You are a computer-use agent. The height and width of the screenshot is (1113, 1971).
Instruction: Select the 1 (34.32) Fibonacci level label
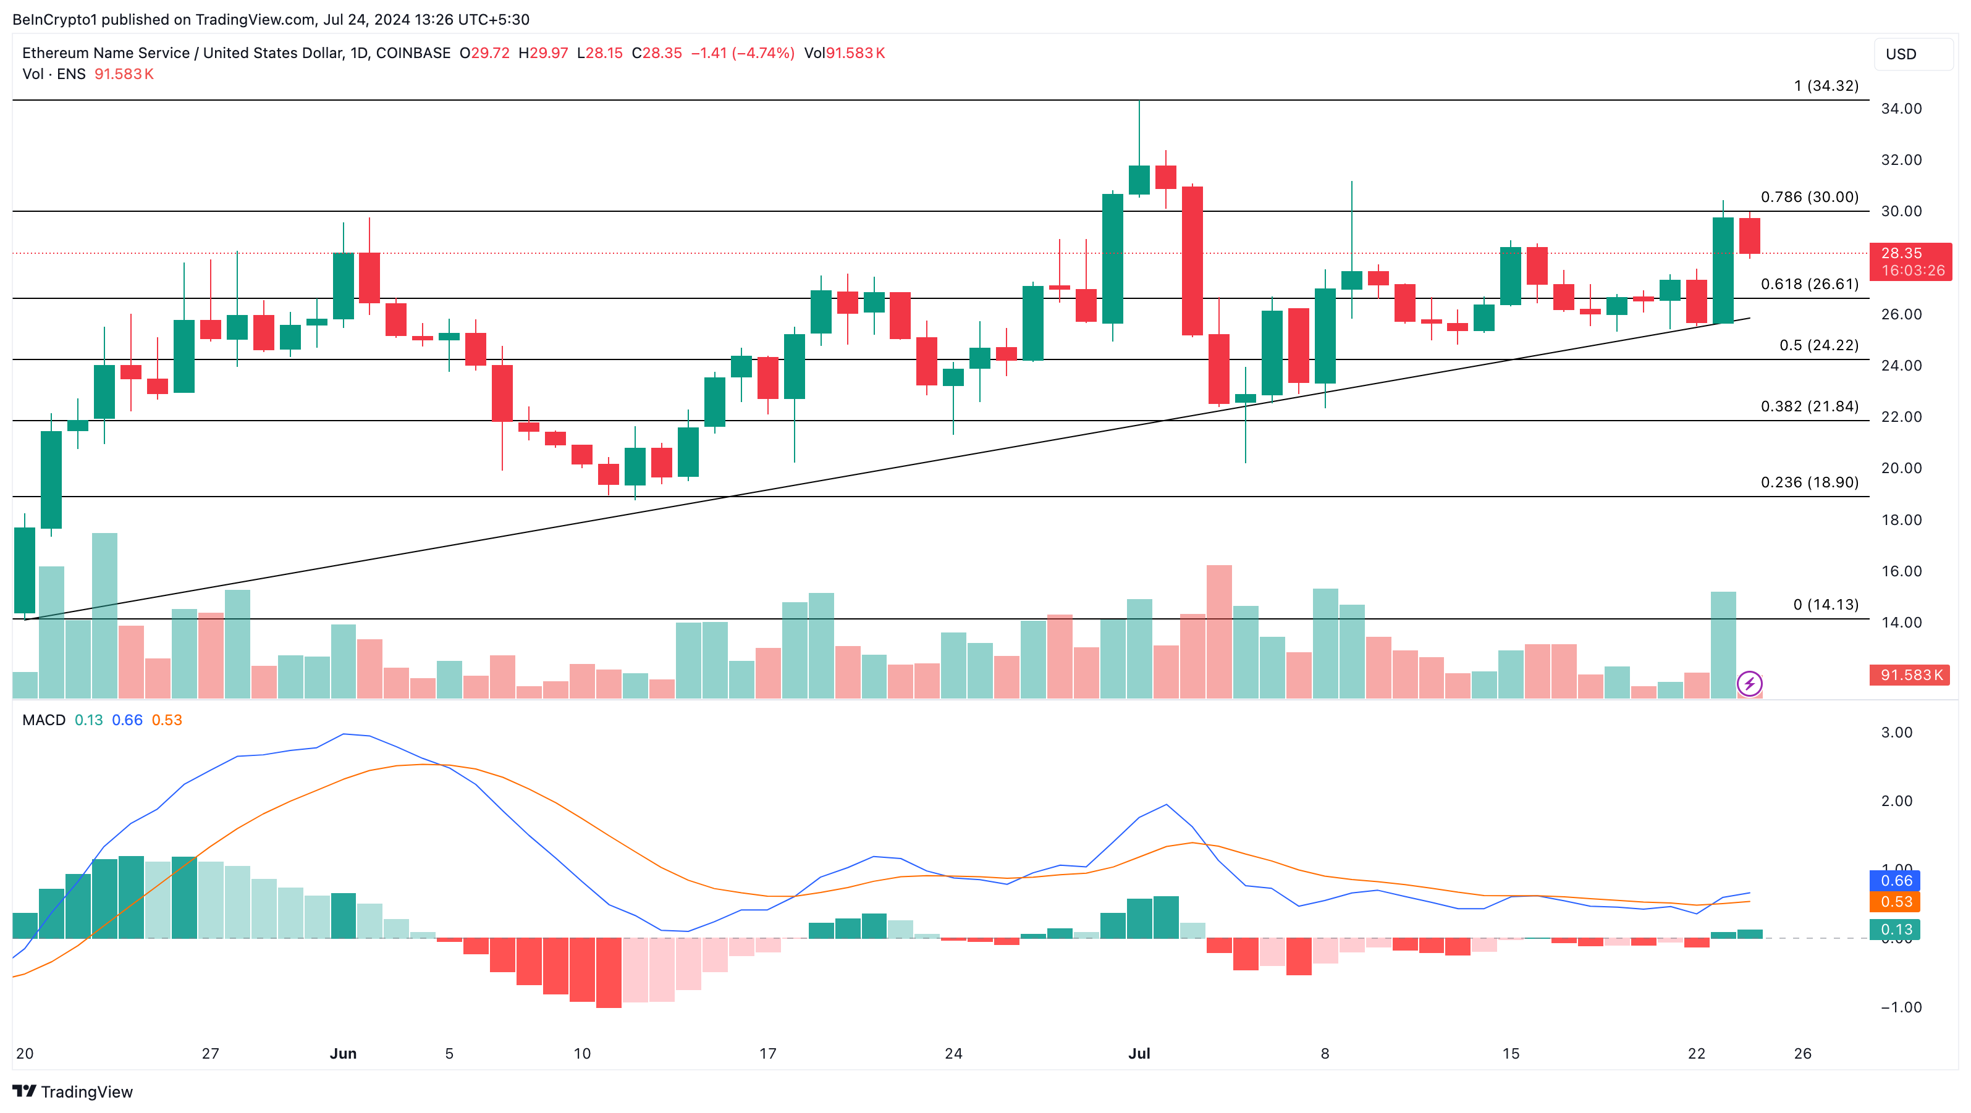[x=1826, y=86]
